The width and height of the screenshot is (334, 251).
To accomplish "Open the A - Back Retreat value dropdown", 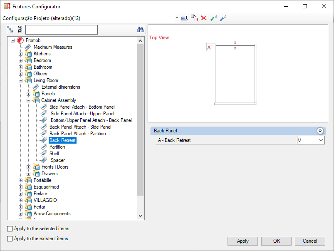I will tap(320, 140).
